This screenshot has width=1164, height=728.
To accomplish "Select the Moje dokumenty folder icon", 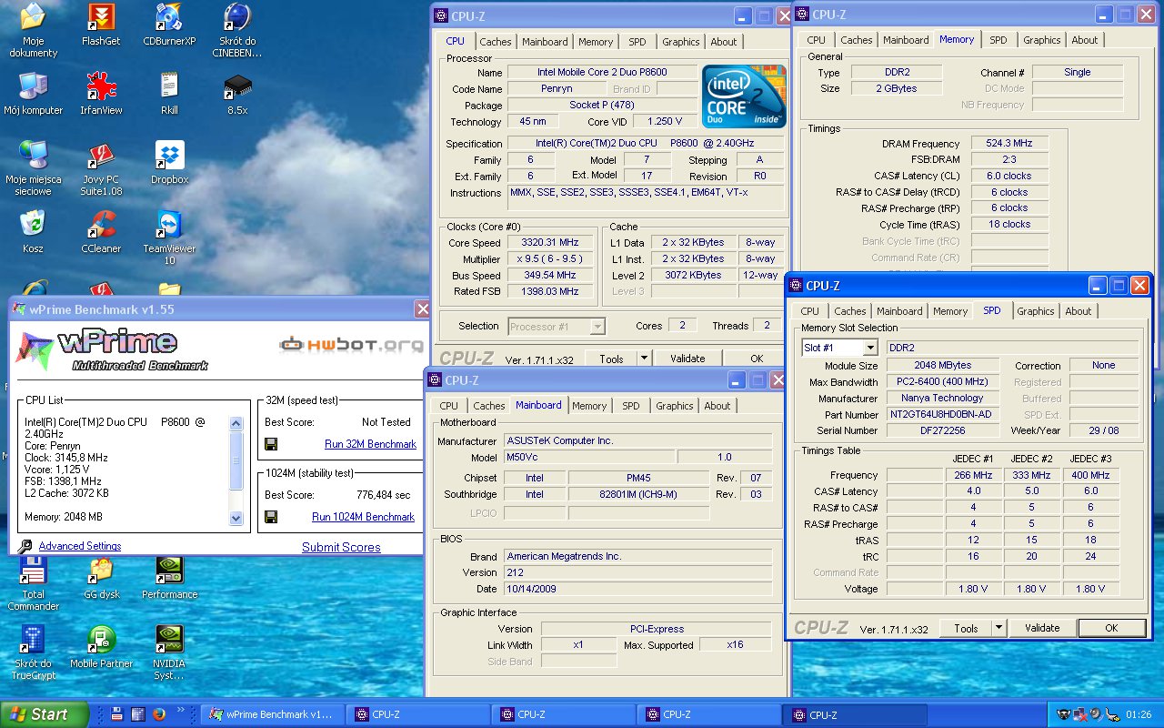I will 33,17.
